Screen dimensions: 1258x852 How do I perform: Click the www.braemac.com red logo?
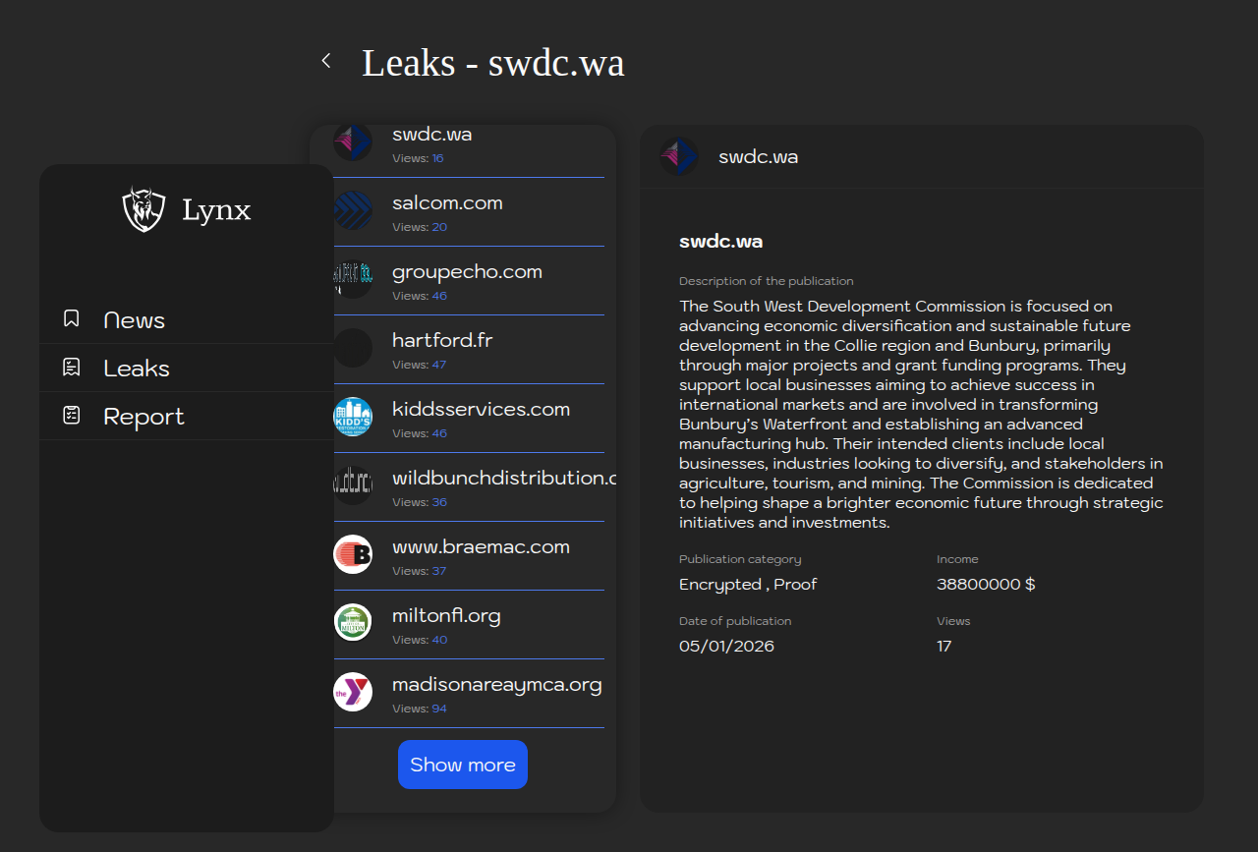click(x=353, y=554)
